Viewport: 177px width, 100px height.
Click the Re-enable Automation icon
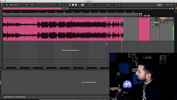tap(85, 5)
